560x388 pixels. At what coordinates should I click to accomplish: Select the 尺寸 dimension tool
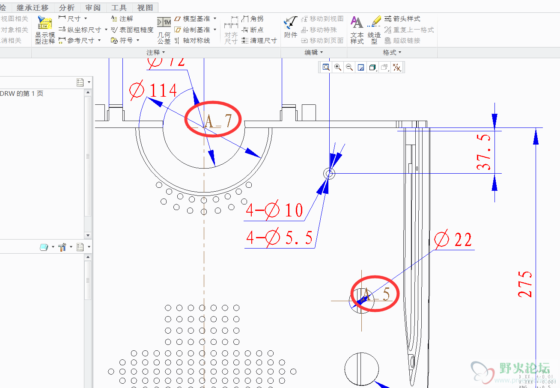[70, 19]
